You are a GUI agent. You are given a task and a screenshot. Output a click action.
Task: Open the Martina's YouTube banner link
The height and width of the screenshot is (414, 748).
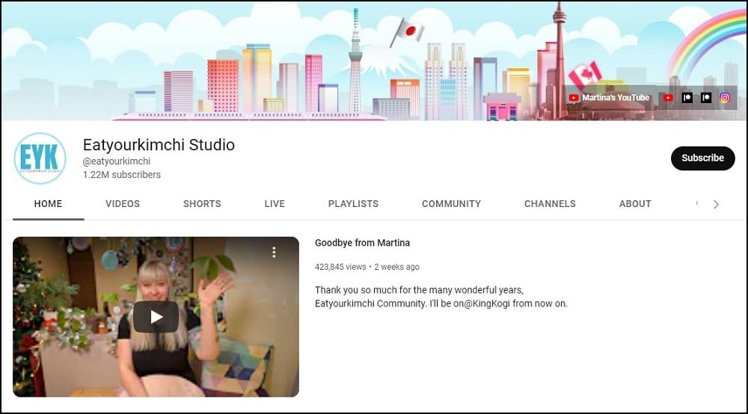pos(609,98)
